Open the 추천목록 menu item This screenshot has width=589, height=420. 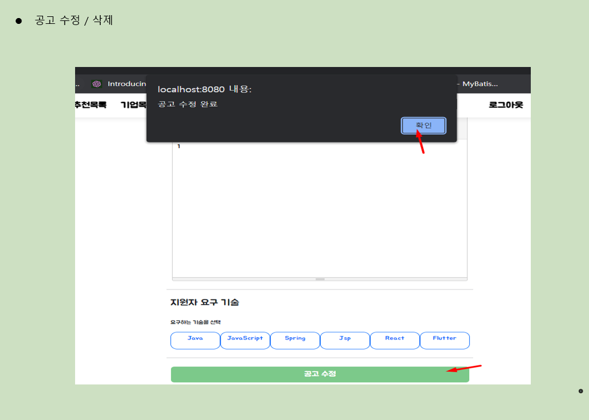[x=90, y=105]
